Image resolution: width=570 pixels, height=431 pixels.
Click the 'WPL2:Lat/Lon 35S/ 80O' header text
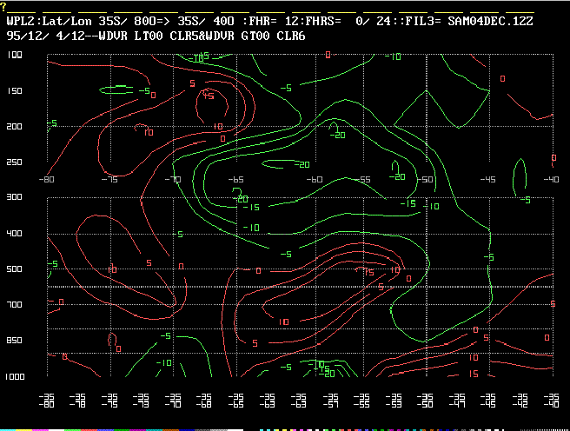pyautogui.click(x=82, y=21)
